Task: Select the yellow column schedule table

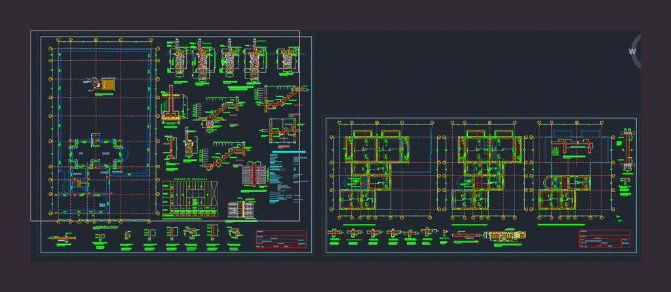Action: pos(189,199)
